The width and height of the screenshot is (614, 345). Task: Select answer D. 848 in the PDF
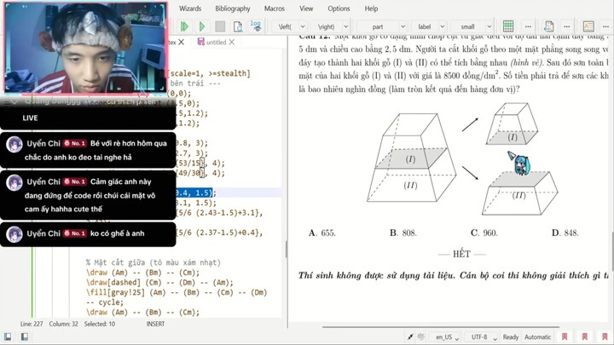pos(565,233)
